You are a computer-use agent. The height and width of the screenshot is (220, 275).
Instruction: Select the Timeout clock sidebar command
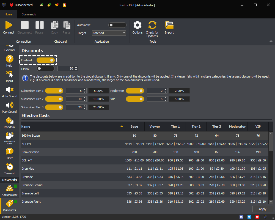click(x=9, y=169)
